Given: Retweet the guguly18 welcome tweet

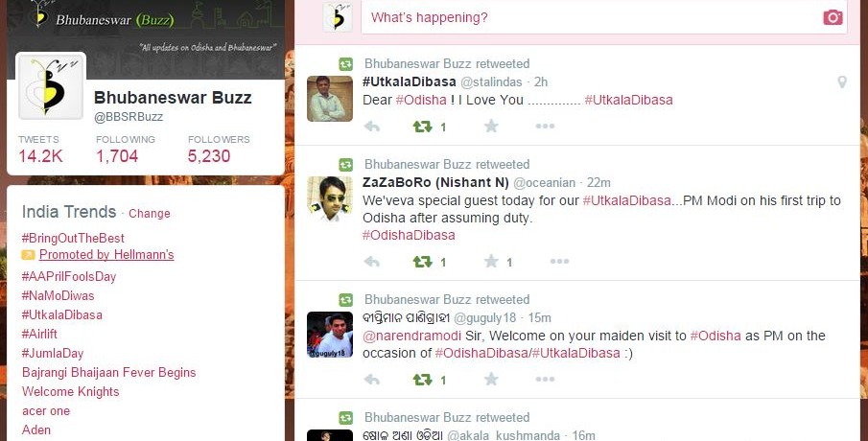Looking at the screenshot, I should [422, 380].
